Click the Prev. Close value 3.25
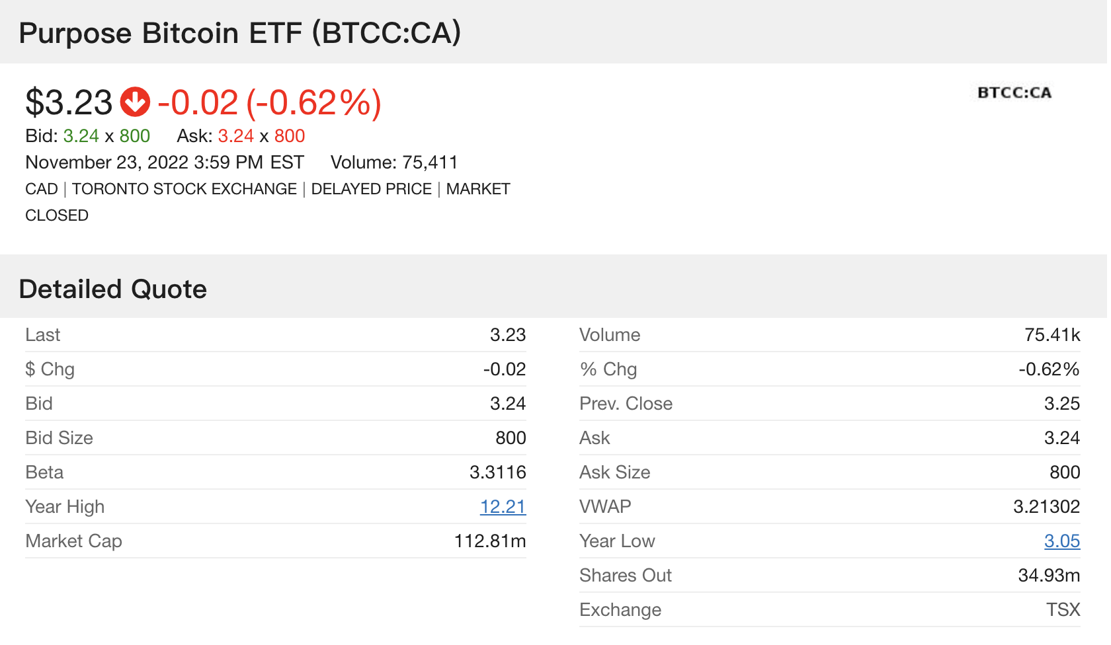 point(1061,404)
